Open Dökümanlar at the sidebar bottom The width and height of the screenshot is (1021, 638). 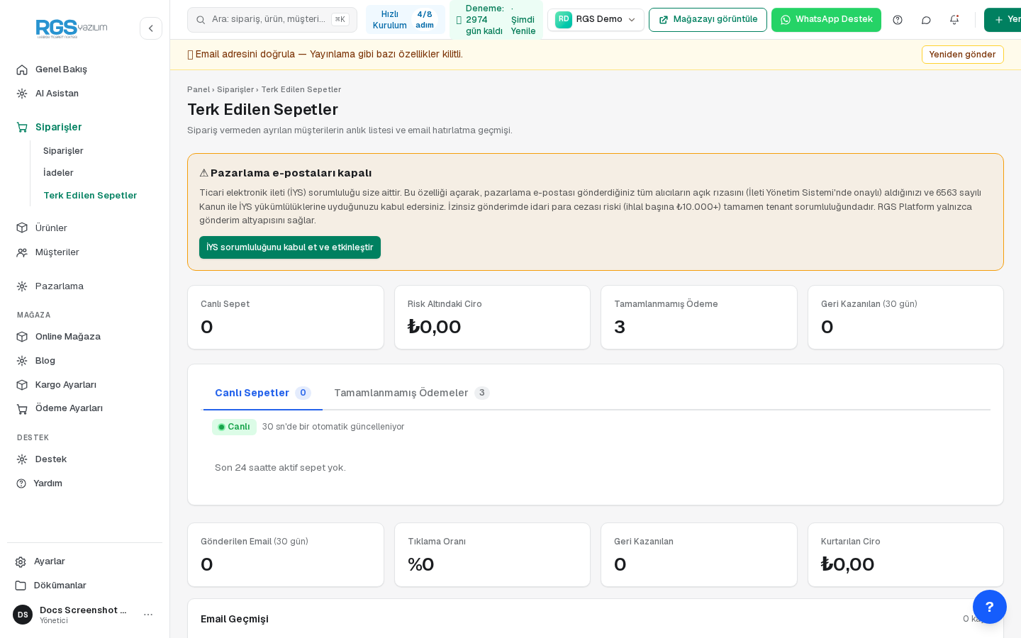[85, 586]
